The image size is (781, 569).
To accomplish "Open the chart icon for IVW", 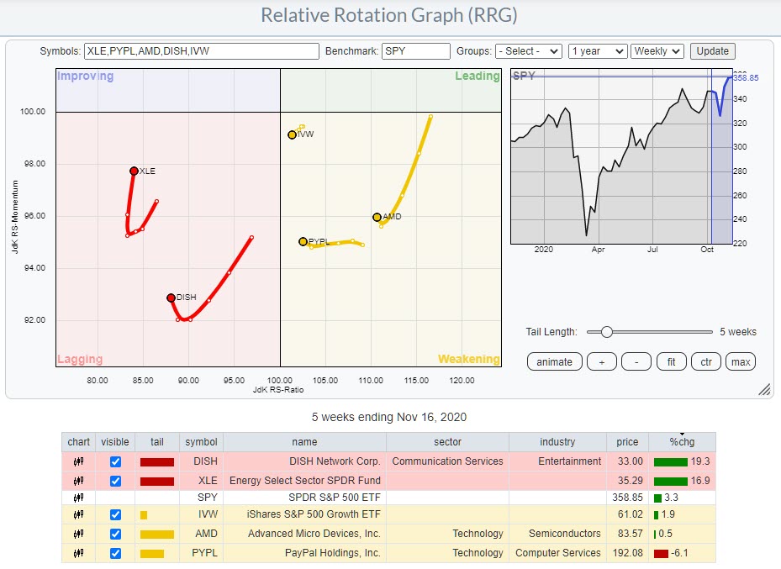I will click(78, 515).
